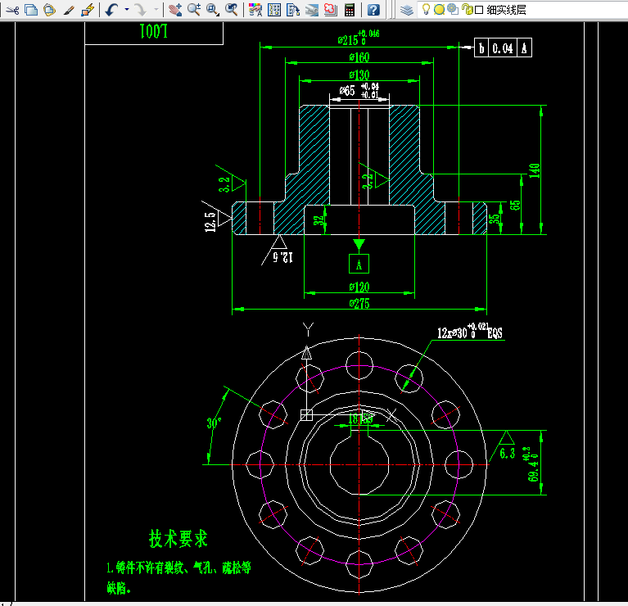628x606 pixels.
Task: Click the ø160 dimension text
Action: coord(359,57)
